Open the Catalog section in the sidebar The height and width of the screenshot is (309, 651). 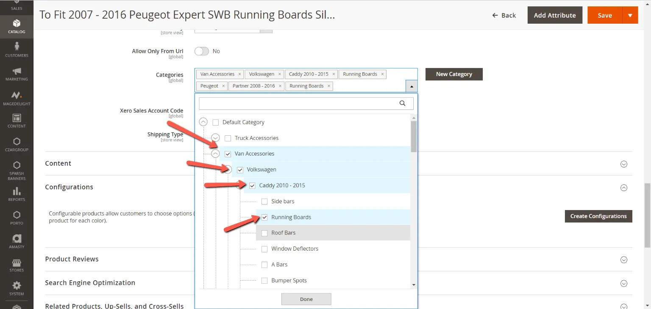[17, 26]
